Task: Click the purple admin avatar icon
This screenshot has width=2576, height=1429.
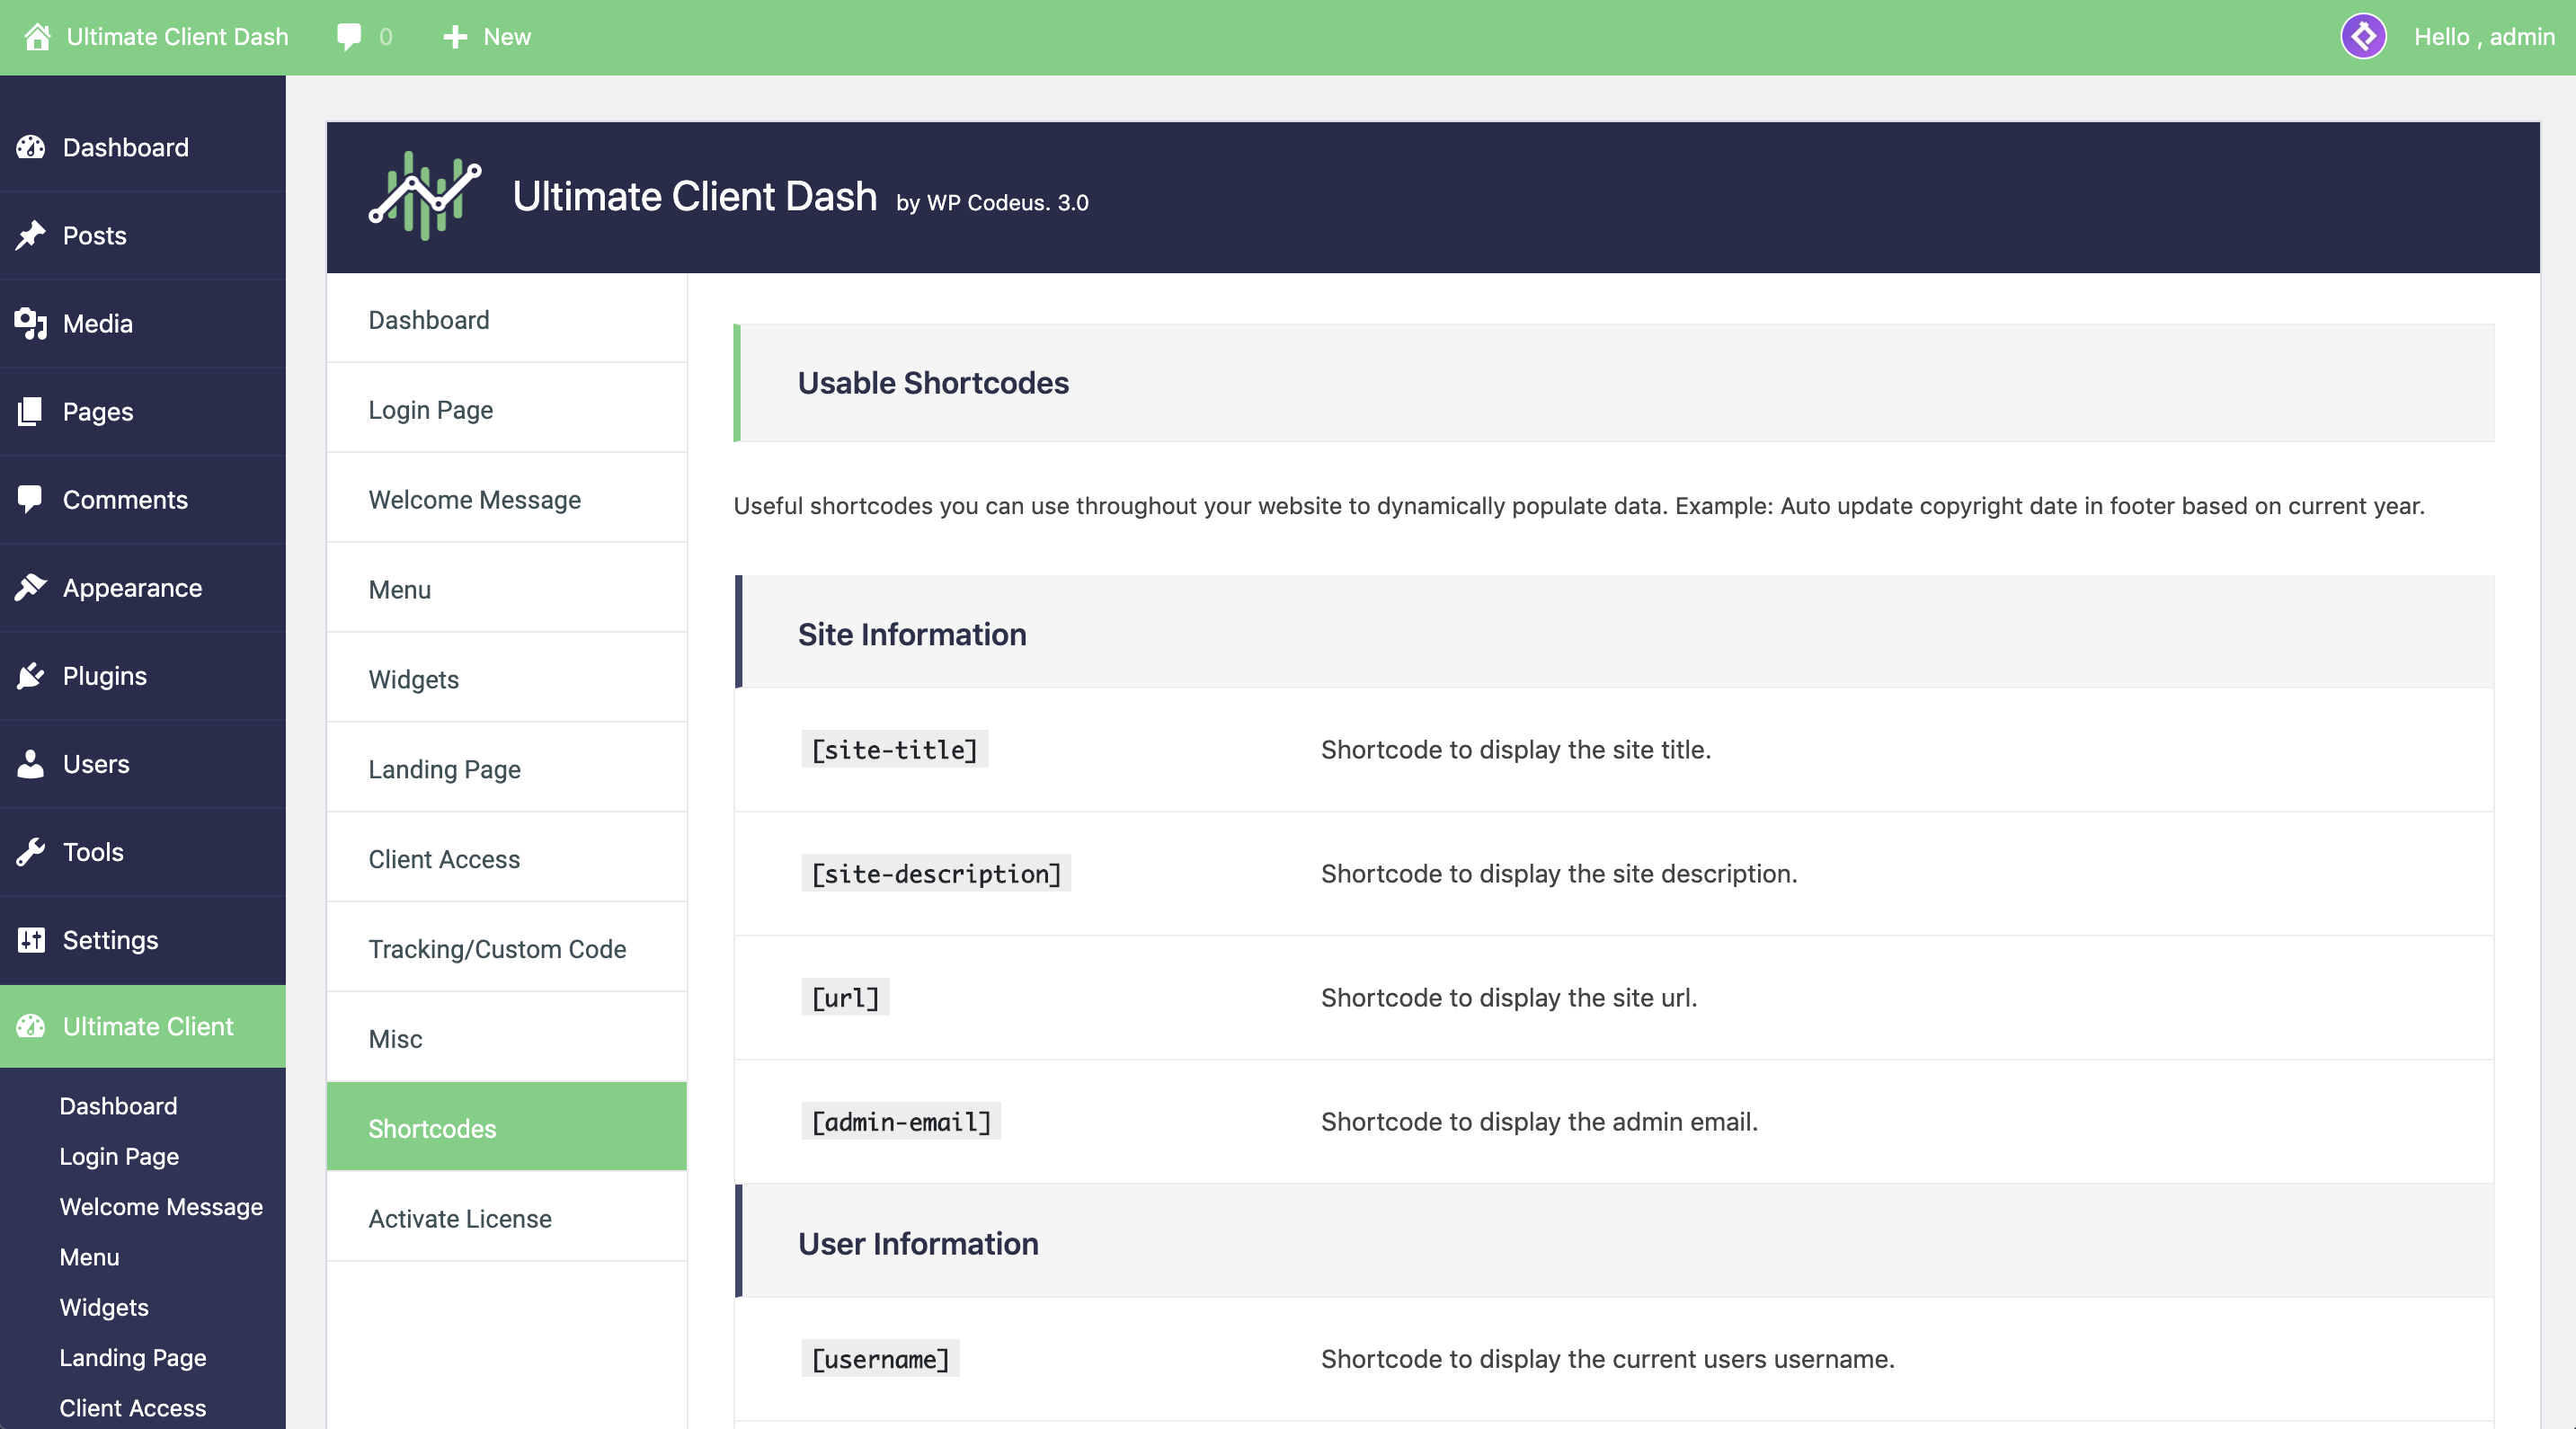Action: coord(2363,37)
